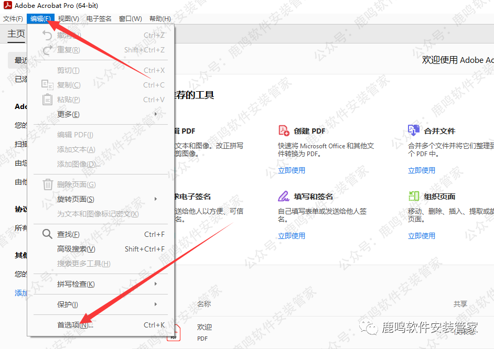Screen dimensions: 494x349
Task: Open the E-Sign (电子签名) menu
Action: 99,19
